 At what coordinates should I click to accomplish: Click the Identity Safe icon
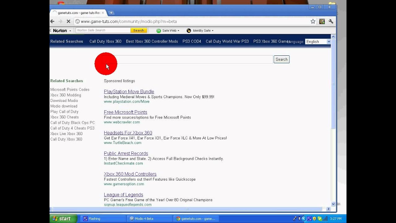(x=189, y=30)
